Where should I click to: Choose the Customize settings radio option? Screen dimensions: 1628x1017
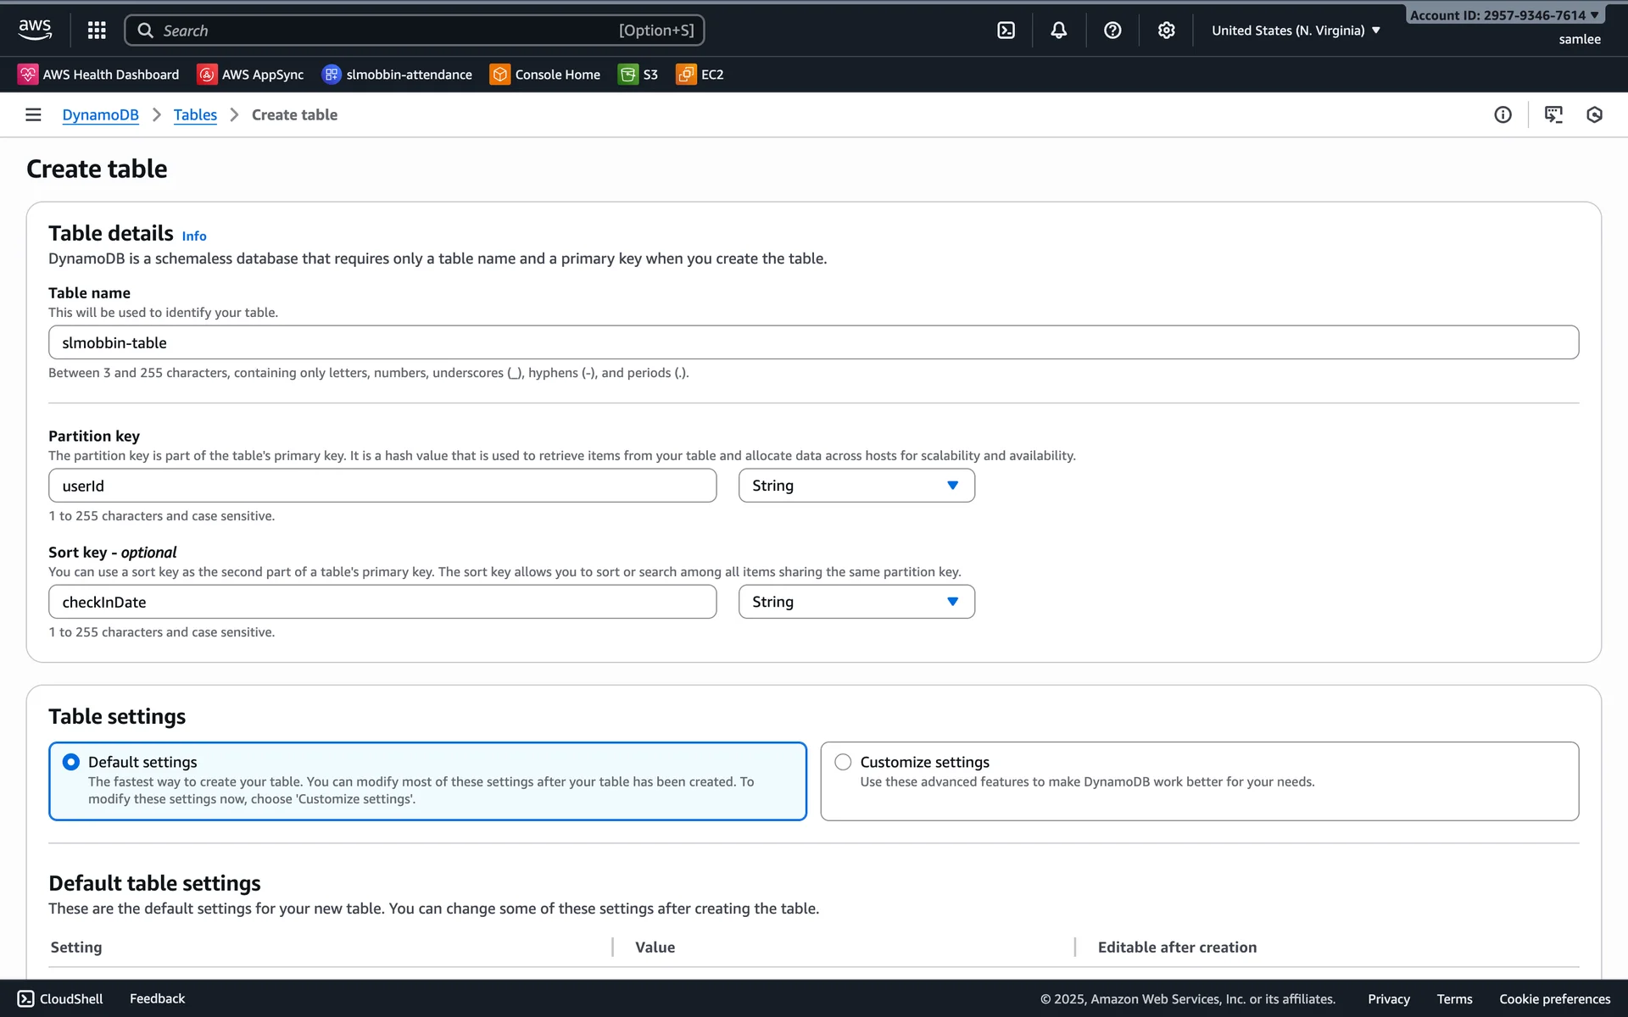tap(843, 762)
